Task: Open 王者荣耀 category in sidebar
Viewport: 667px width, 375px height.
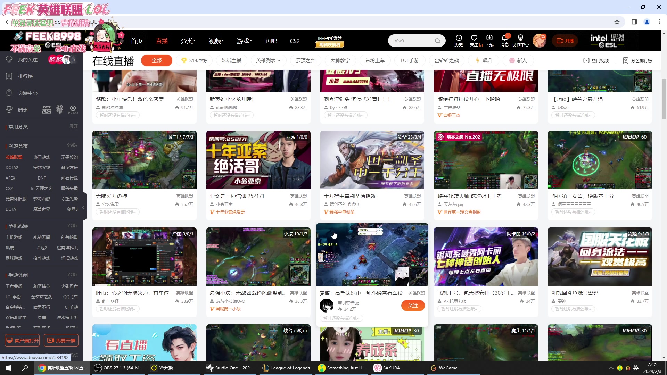Action: coord(14,286)
